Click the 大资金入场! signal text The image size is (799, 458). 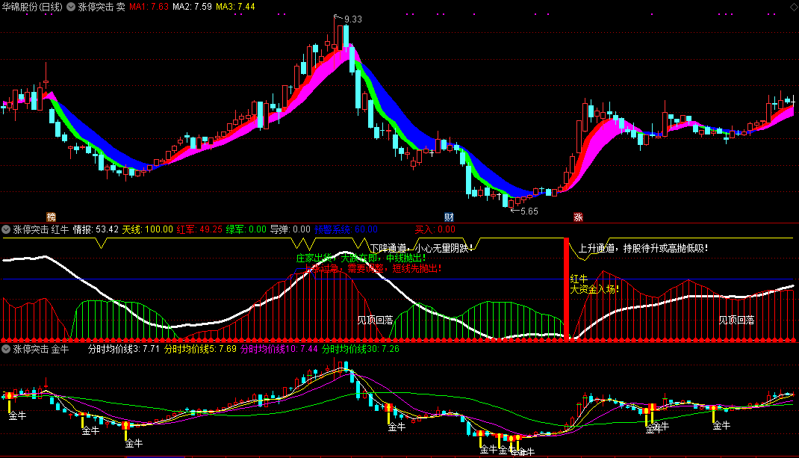pyautogui.click(x=594, y=289)
